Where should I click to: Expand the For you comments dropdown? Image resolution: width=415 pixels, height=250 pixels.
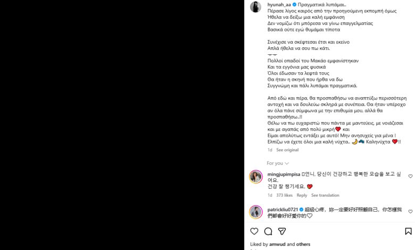pos(278,163)
